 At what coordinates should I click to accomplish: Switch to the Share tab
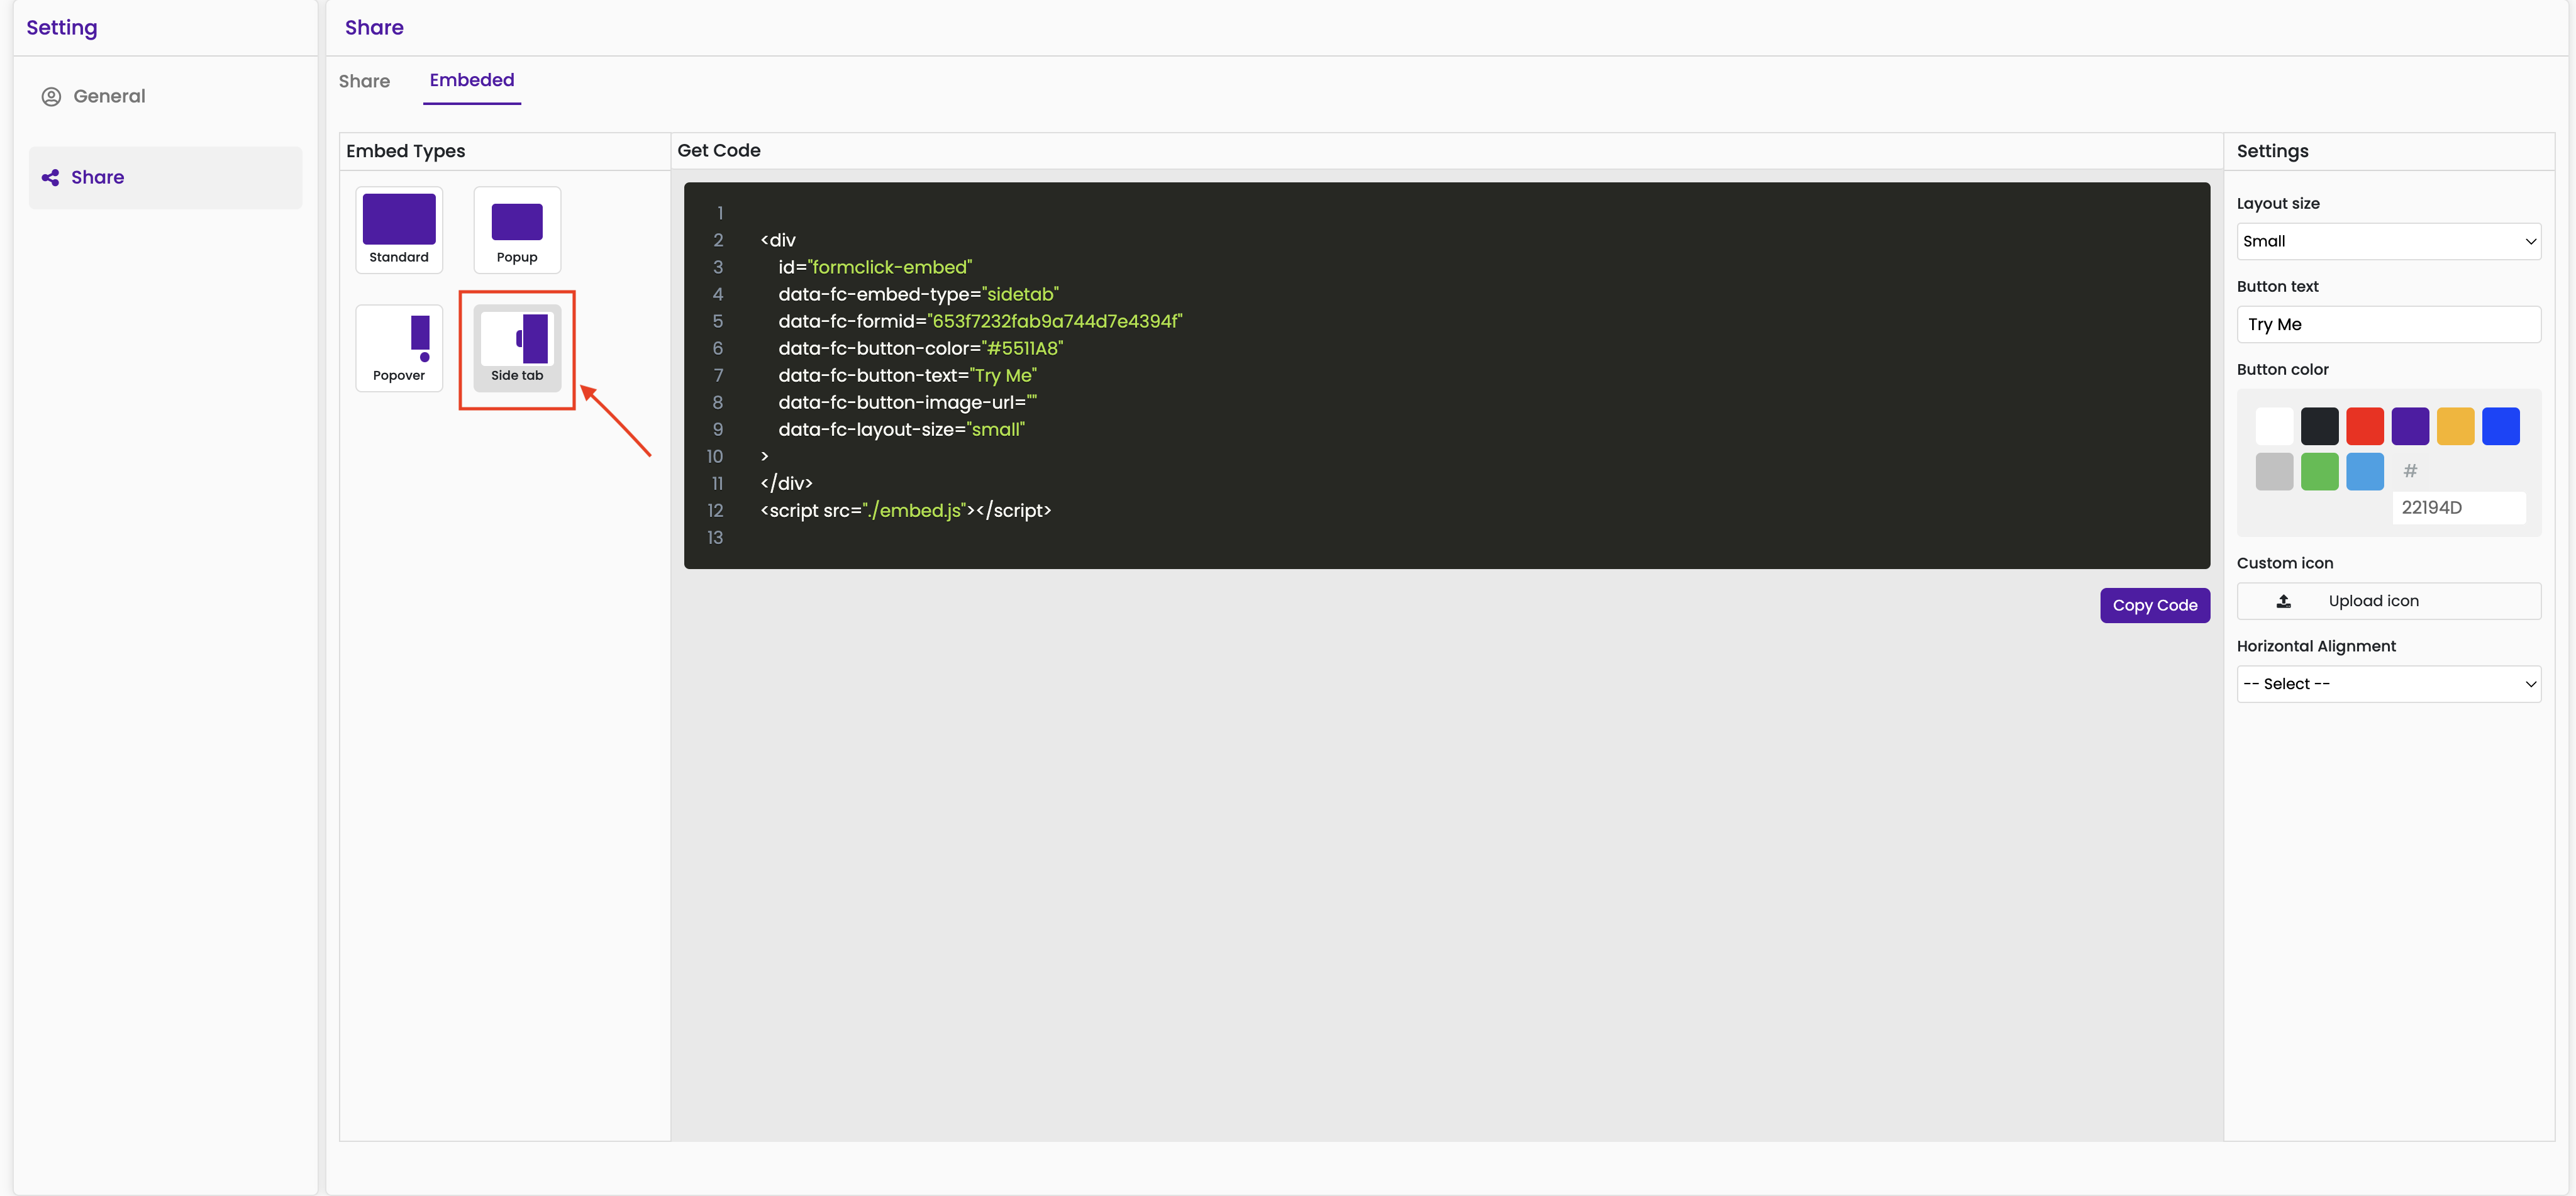coord(364,81)
